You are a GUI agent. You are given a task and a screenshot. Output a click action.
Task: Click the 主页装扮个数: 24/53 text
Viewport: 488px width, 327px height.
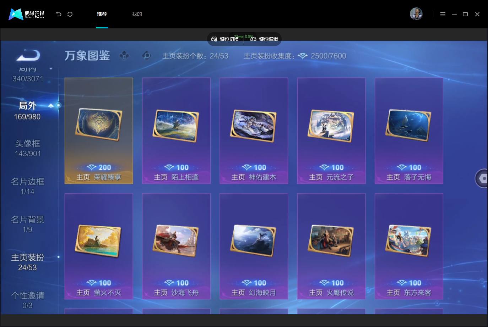[x=195, y=56]
